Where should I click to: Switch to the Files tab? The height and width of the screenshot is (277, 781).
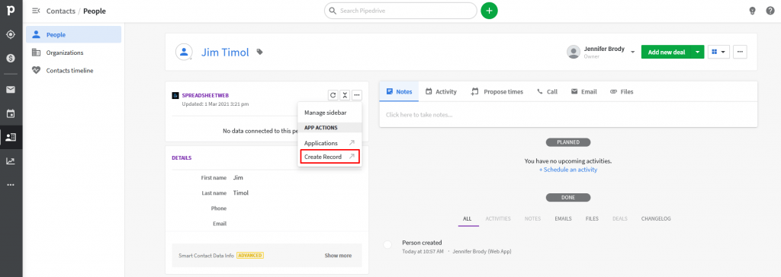click(x=622, y=91)
